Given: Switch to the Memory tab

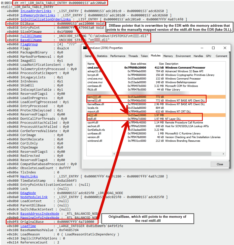Looking at the screenshot, I should 168,56.
